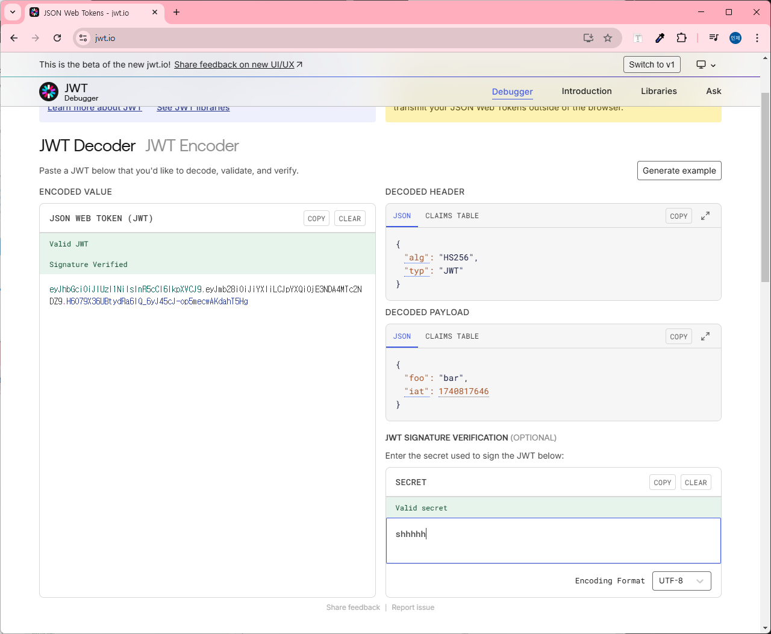Reload the jwt.io page
This screenshot has height=634, width=771.
click(57, 38)
